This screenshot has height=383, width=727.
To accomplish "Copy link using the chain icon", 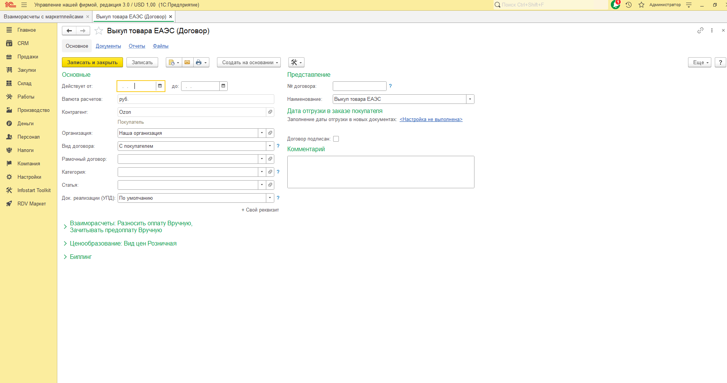I will [x=700, y=31].
